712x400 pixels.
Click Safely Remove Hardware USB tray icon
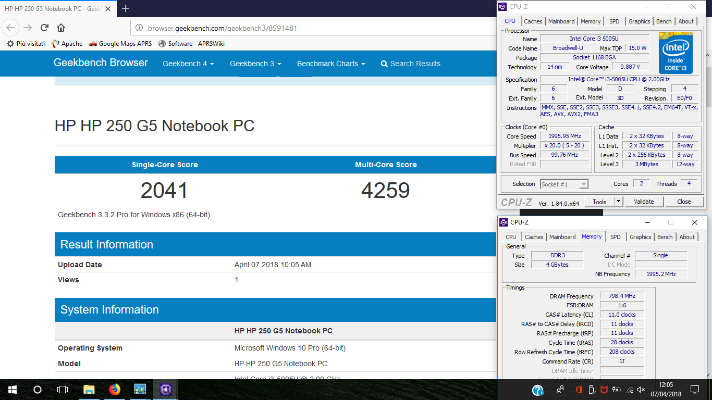pyautogui.click(x=592, y=390)
